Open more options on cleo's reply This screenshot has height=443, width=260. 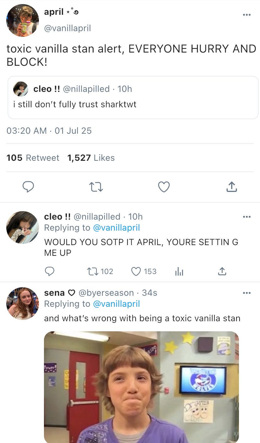click(247, 216)
